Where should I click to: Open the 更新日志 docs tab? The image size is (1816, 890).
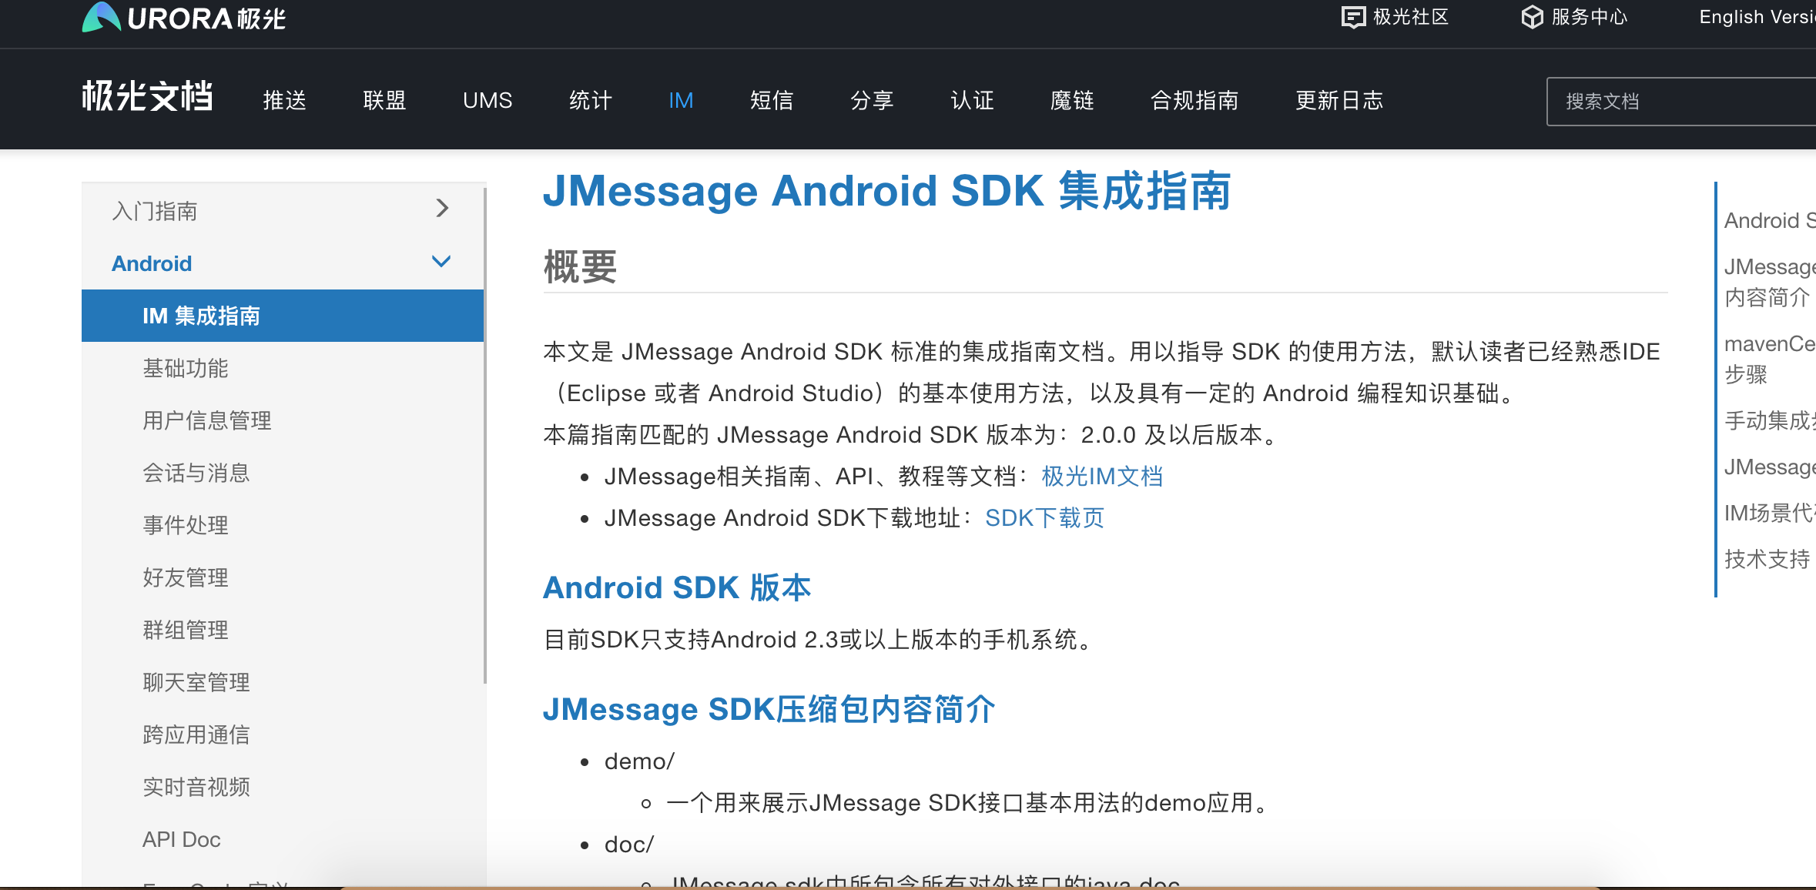point(1339,101)
